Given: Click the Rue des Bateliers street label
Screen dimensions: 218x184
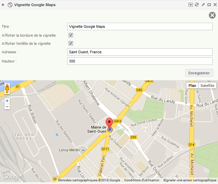Looking at the screenshot, I should click(64, 131).
